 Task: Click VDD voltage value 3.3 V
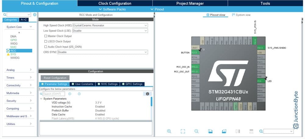click(x=99, y=103)
